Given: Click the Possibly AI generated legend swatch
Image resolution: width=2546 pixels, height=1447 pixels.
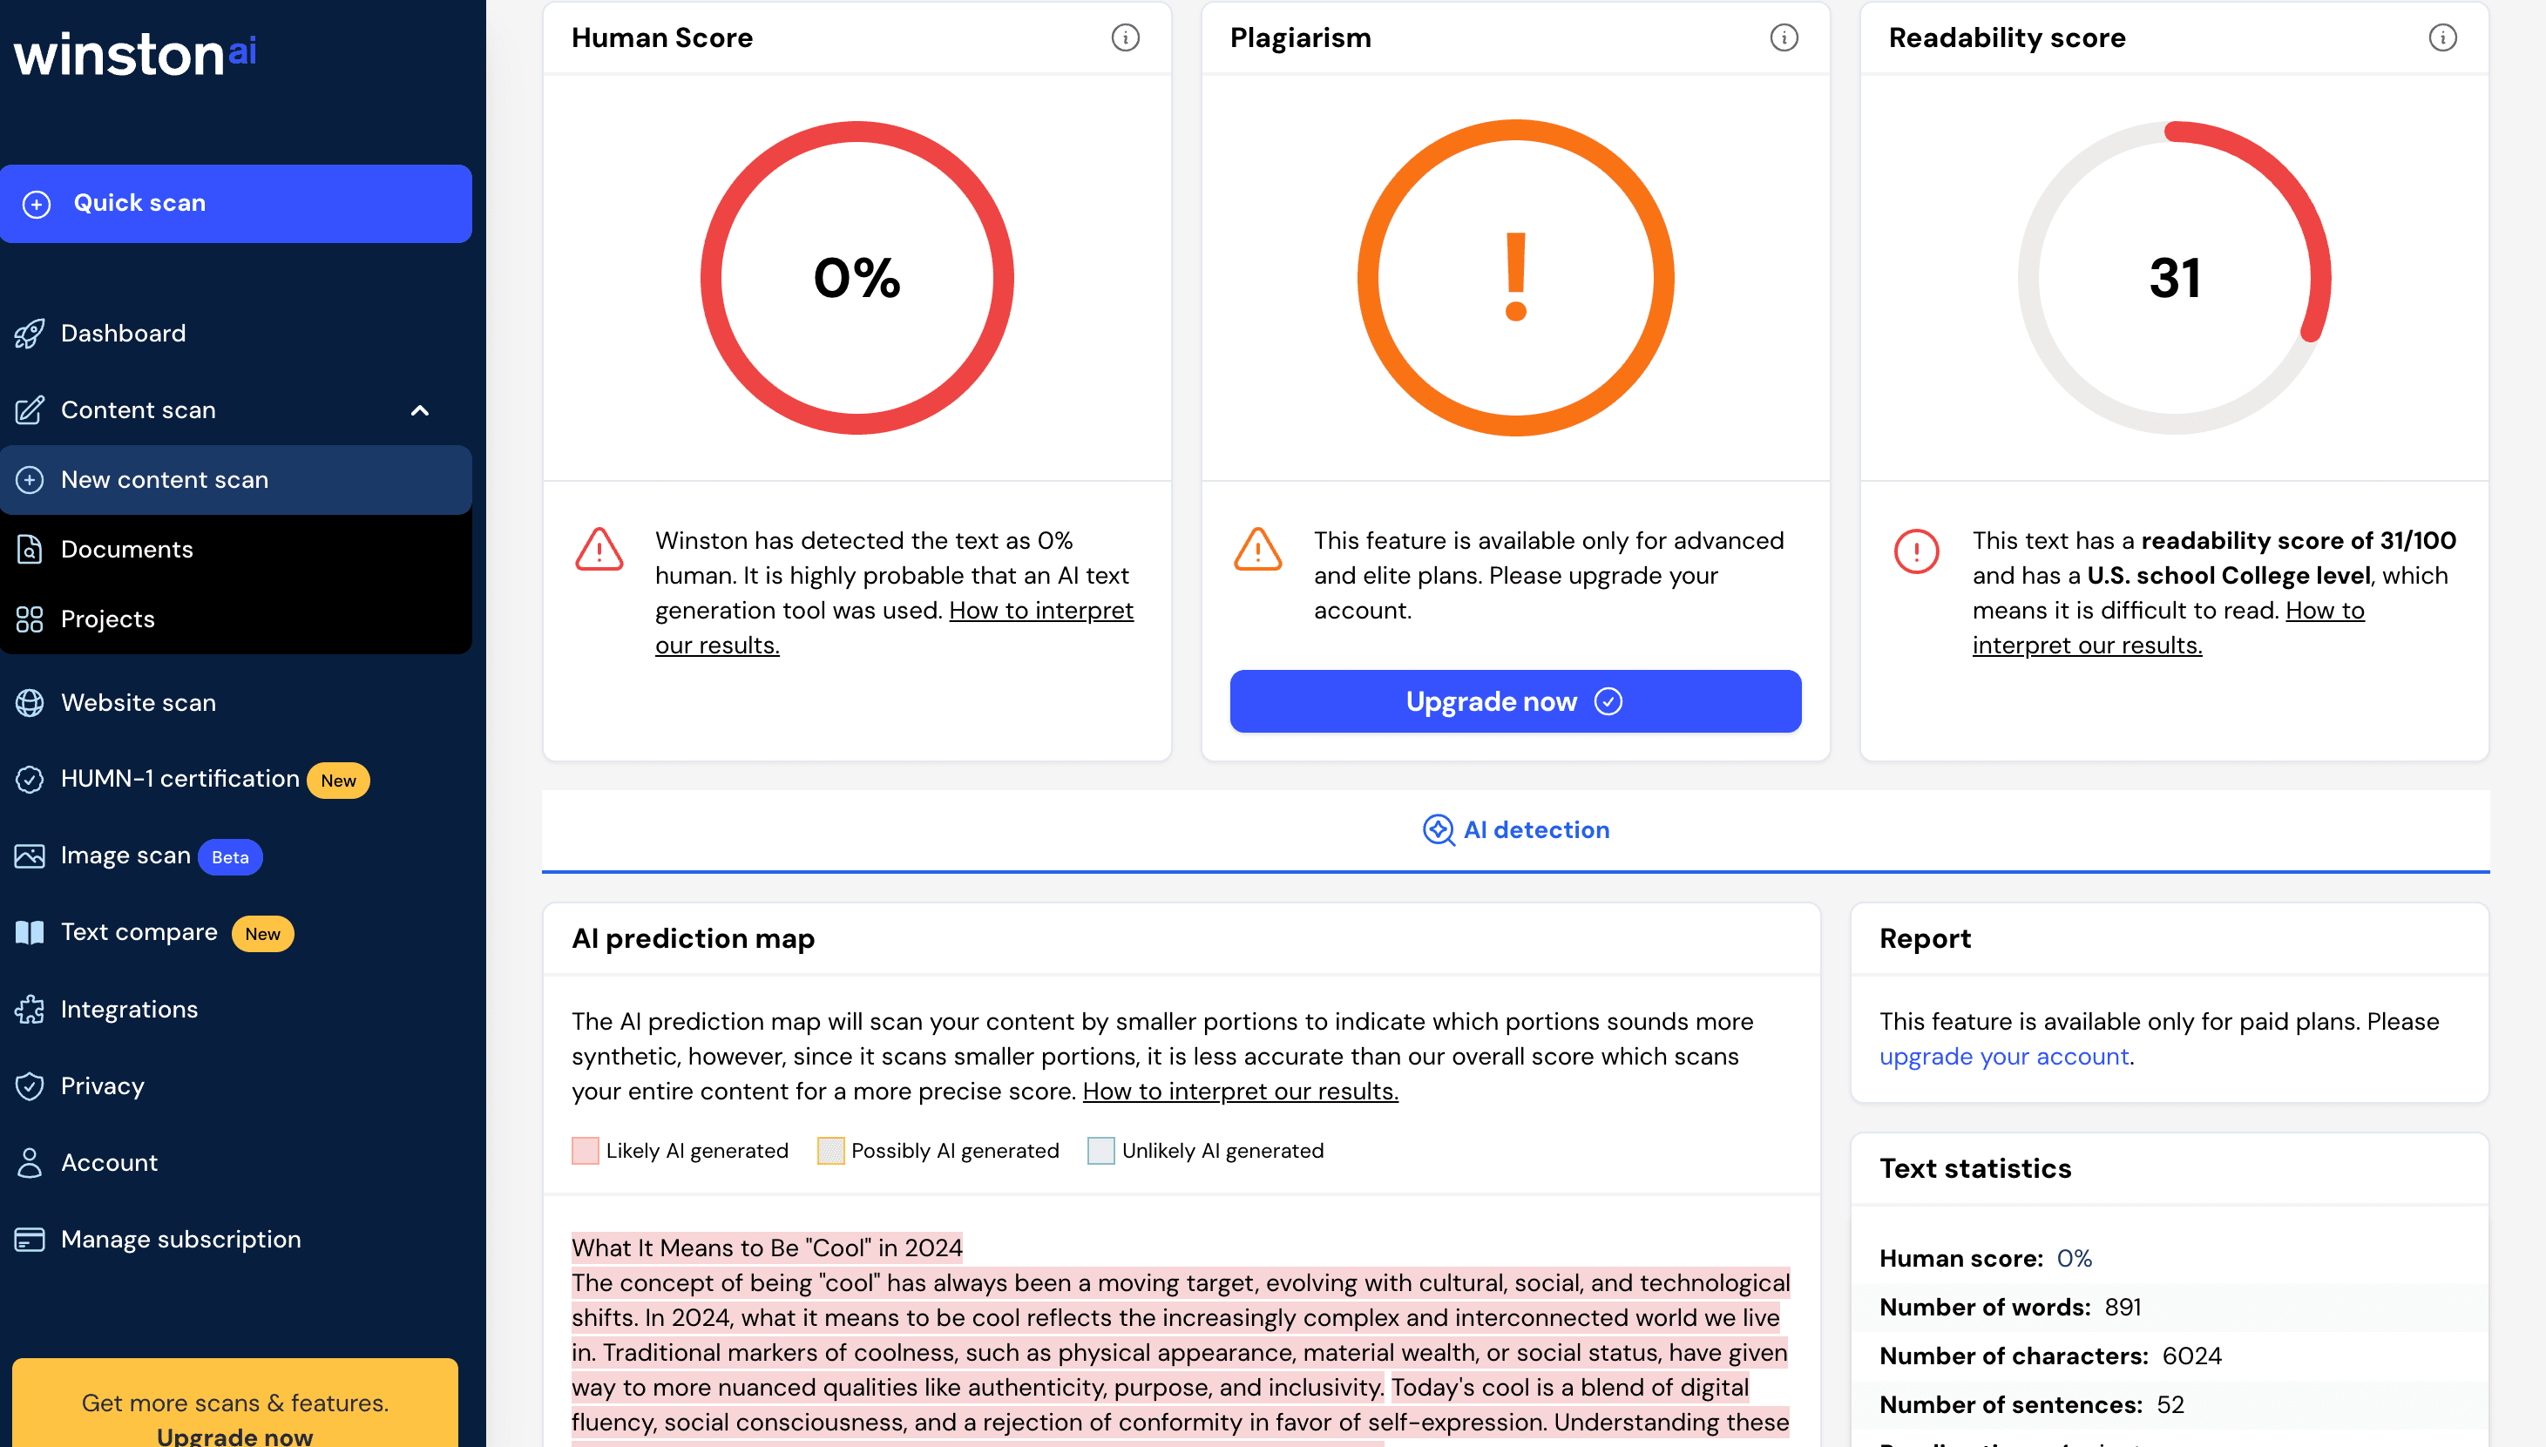Looking at the screenshot, I should coord(829,1151).
